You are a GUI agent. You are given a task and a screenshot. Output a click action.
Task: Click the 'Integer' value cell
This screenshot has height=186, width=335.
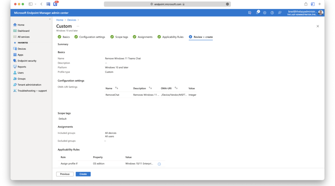[x=192, y=95]
